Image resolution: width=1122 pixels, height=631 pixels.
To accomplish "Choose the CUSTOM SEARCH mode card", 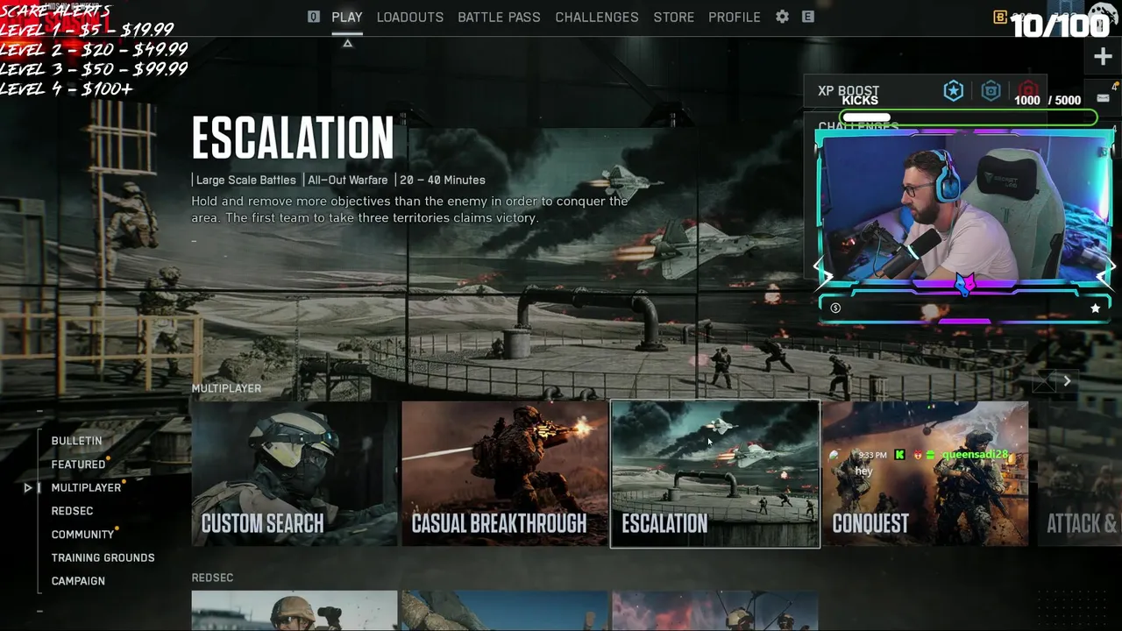I will 295,474.
